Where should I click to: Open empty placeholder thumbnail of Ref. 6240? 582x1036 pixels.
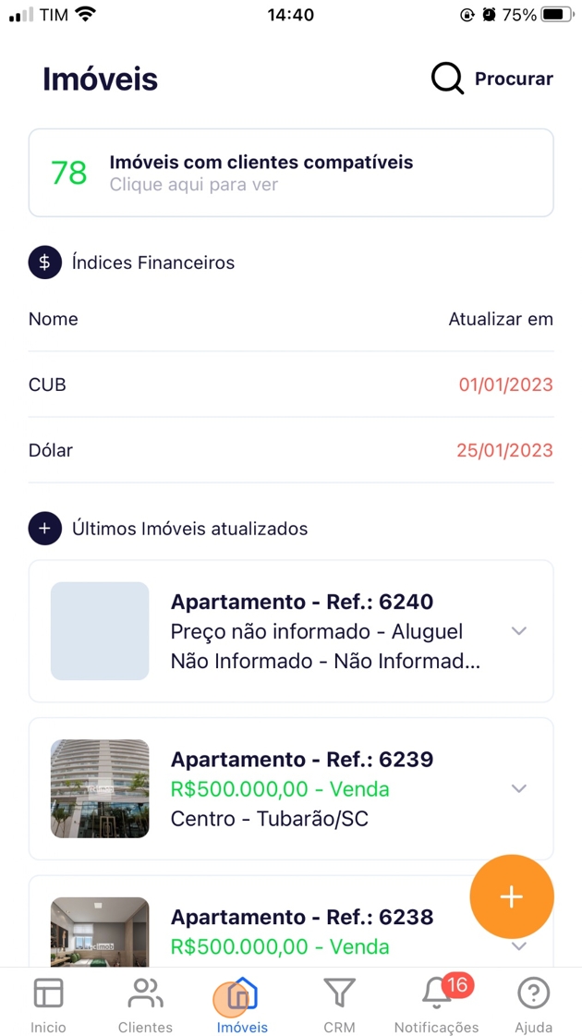pyautogui.click(x=100, y=631)
